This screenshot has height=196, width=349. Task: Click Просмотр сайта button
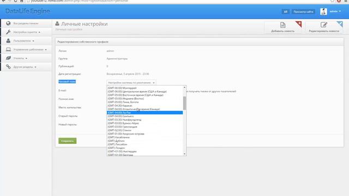[x=303, y=11]
